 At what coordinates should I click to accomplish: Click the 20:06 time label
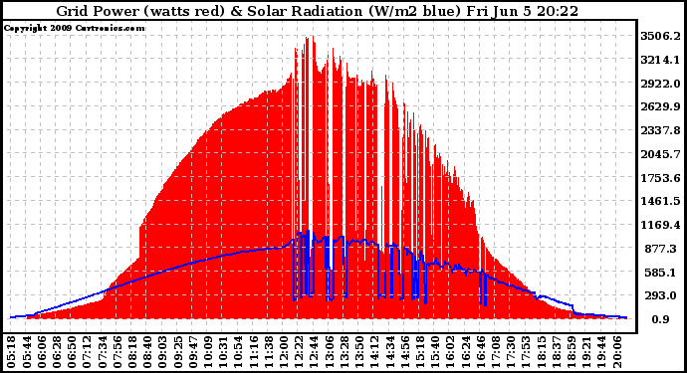pos(616,352)
